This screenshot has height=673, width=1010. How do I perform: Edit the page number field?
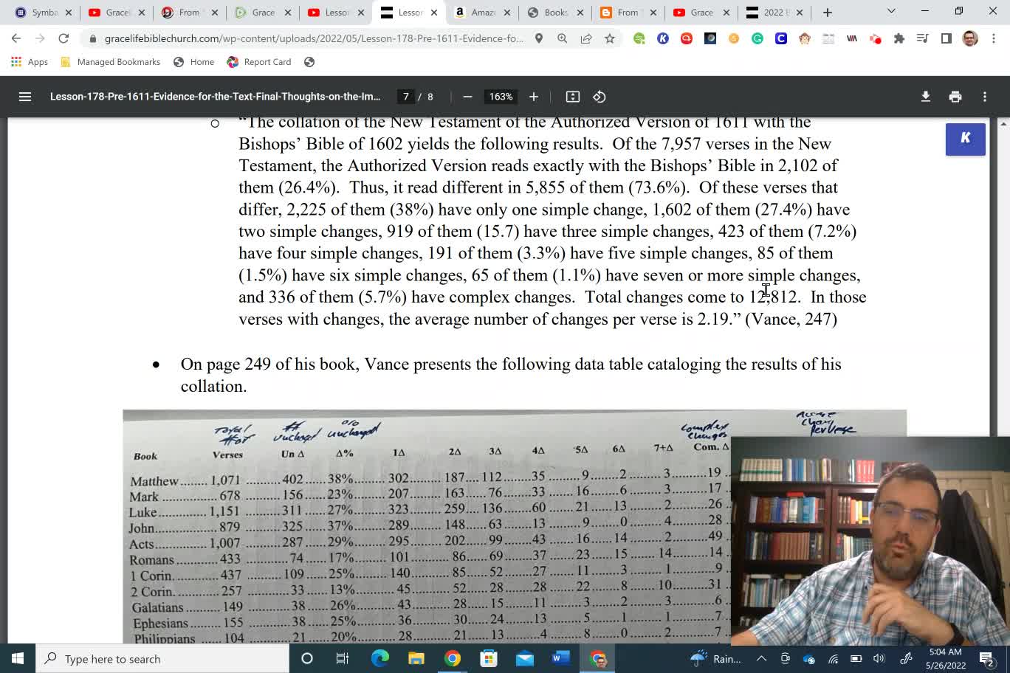coord(406,97)
